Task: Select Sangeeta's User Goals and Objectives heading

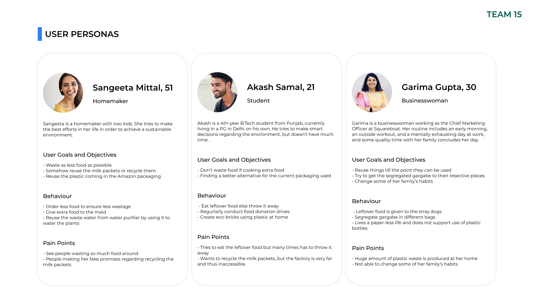Action: (x=80, y=155)
